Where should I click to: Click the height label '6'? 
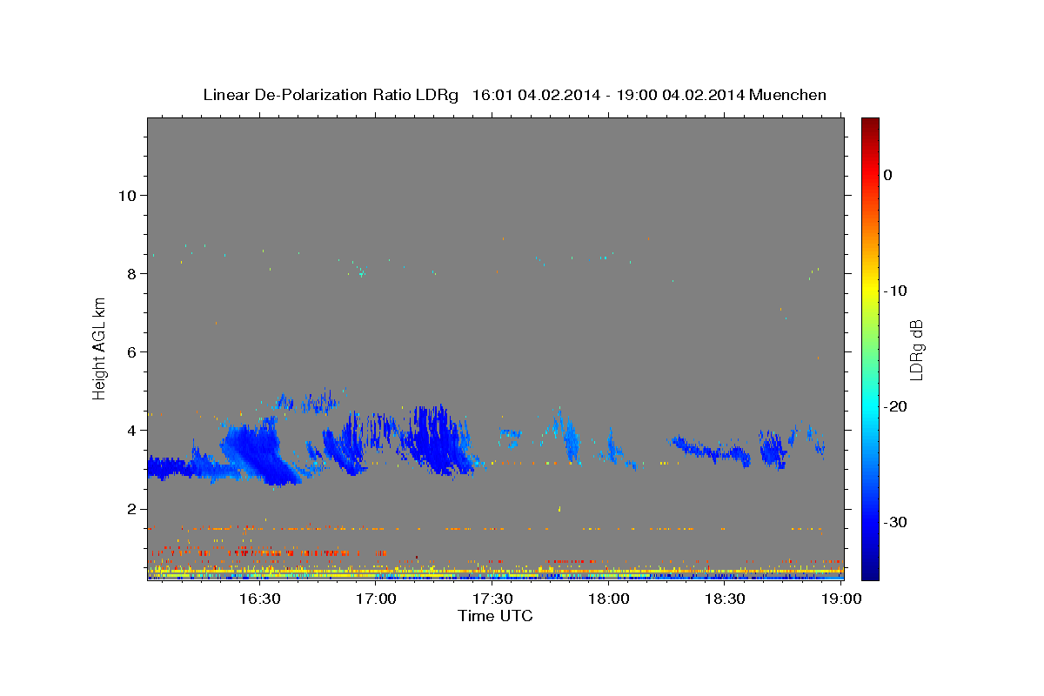click(131, 351)
